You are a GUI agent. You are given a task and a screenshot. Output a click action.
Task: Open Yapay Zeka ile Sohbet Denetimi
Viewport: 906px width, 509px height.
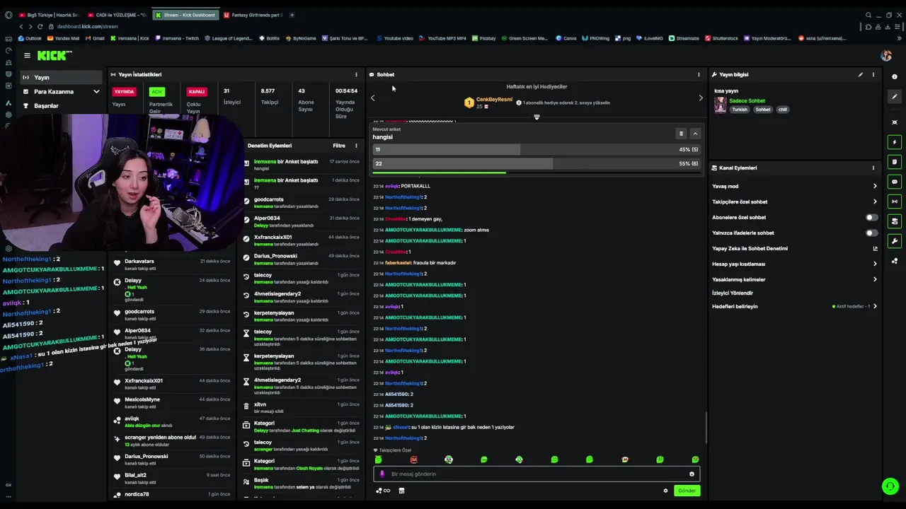coord(750,249)
